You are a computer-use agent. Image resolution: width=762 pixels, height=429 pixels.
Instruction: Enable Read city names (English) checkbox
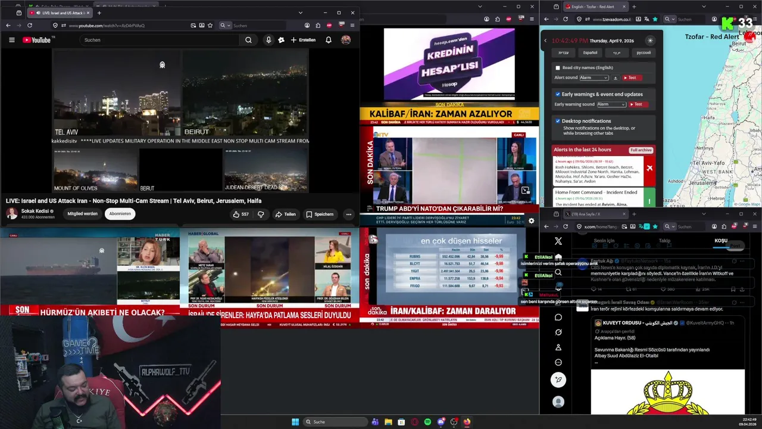click(x=558, y=68)
